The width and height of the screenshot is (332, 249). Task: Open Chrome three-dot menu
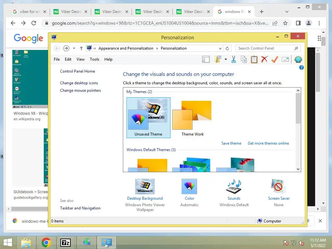coord(319,23)
